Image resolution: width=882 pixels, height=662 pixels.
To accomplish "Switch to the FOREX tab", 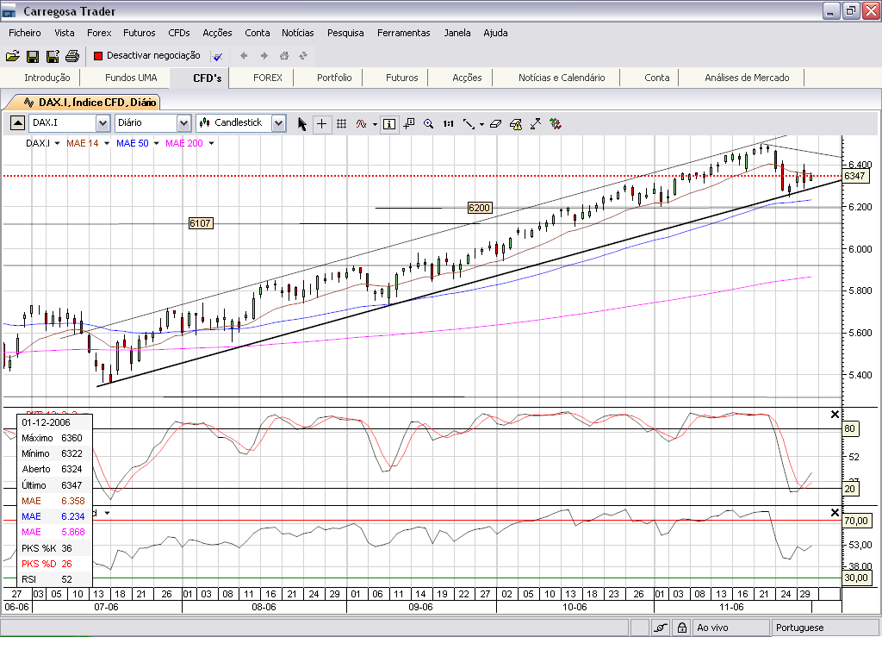I will tap(268, 78).
